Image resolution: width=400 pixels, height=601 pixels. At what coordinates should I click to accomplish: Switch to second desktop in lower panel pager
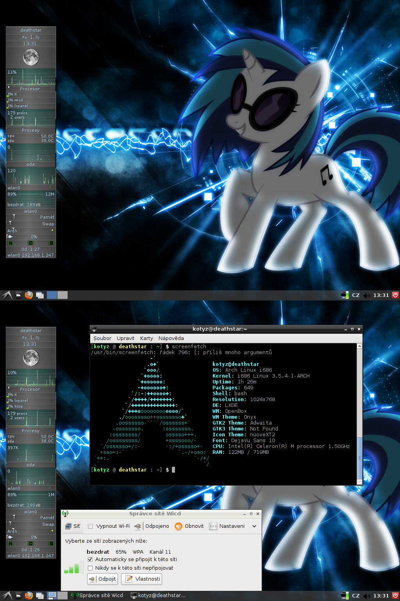pyautogui.click(x=62, y=596)
